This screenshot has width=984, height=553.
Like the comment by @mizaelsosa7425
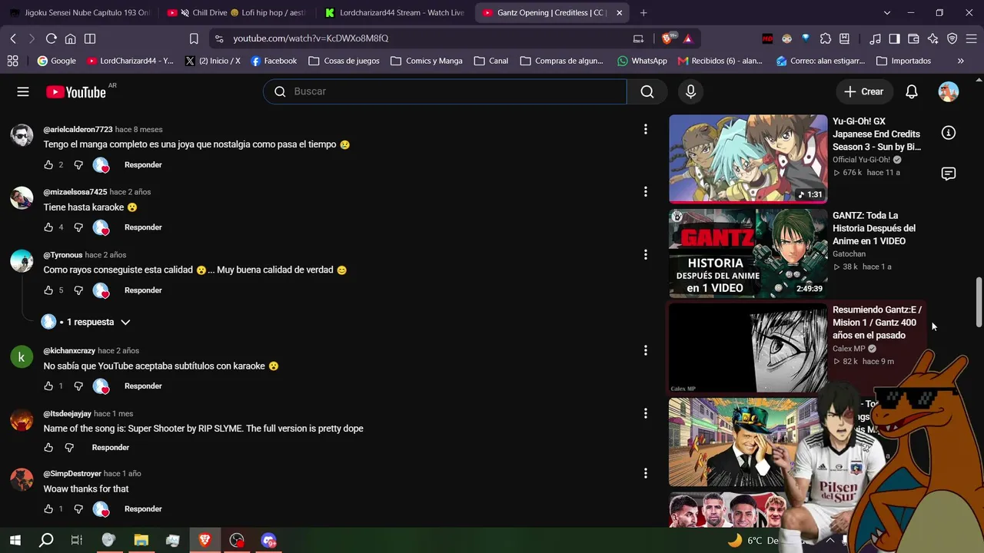[x=48, y=227]
